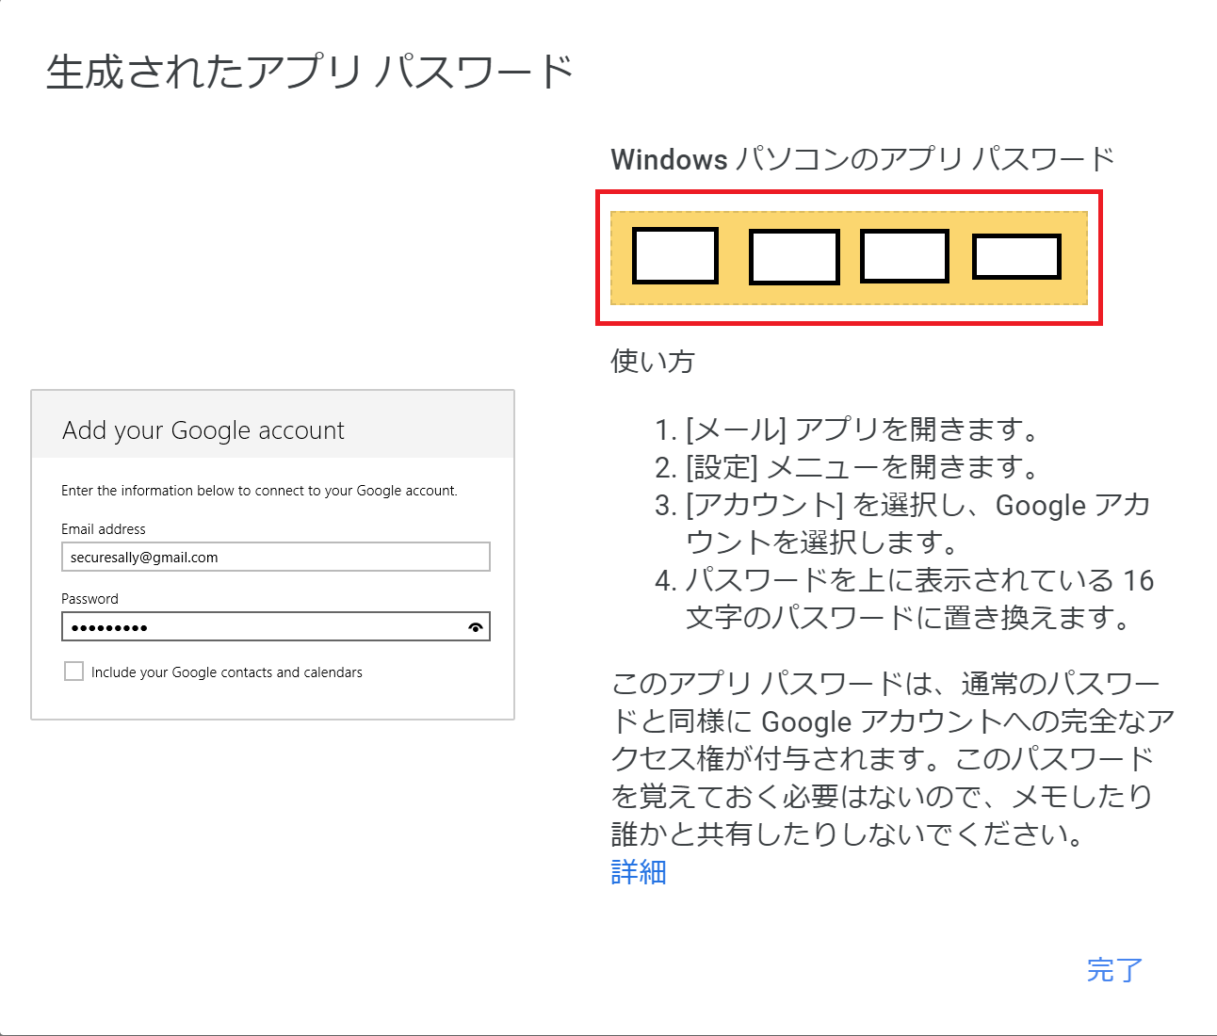Click the text Enter the information below to connect

(x=259, y=491)
